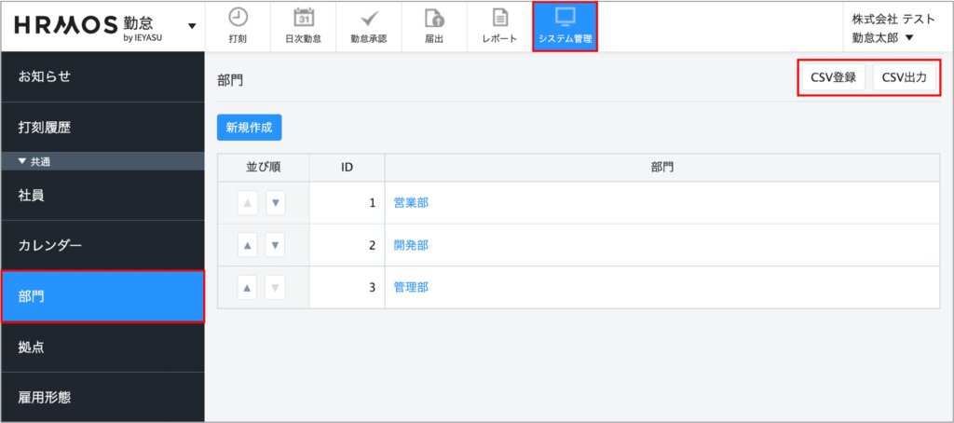Open 勤怠承認 checkmark icon
Screen dimensions: 954x423
(368, 18)
